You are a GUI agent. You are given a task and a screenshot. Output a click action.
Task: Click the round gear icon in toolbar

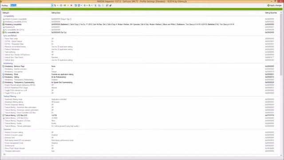(x=61, y=5)
